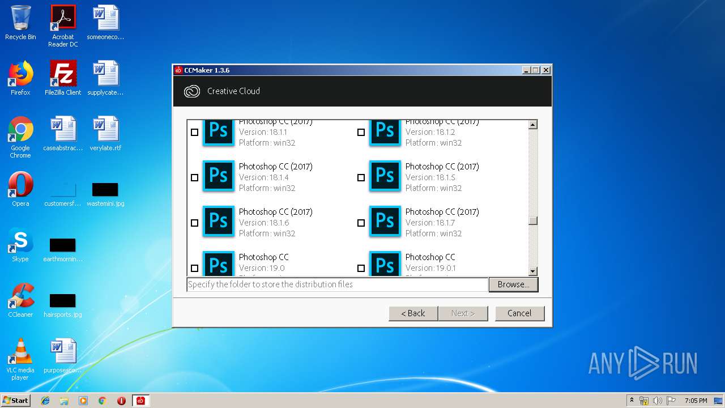
Task: Click Ps icon for version 18.1.5
Action: (x=385, y=176)
